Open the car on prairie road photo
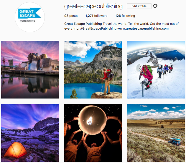Image resolution: width=186 pixels, height=163 pixels. coord(156,133)
